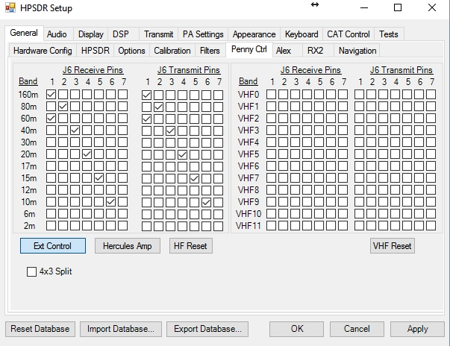Open the PA Settings tab
This screenshot has height=346, width=450.
[203, 34]
